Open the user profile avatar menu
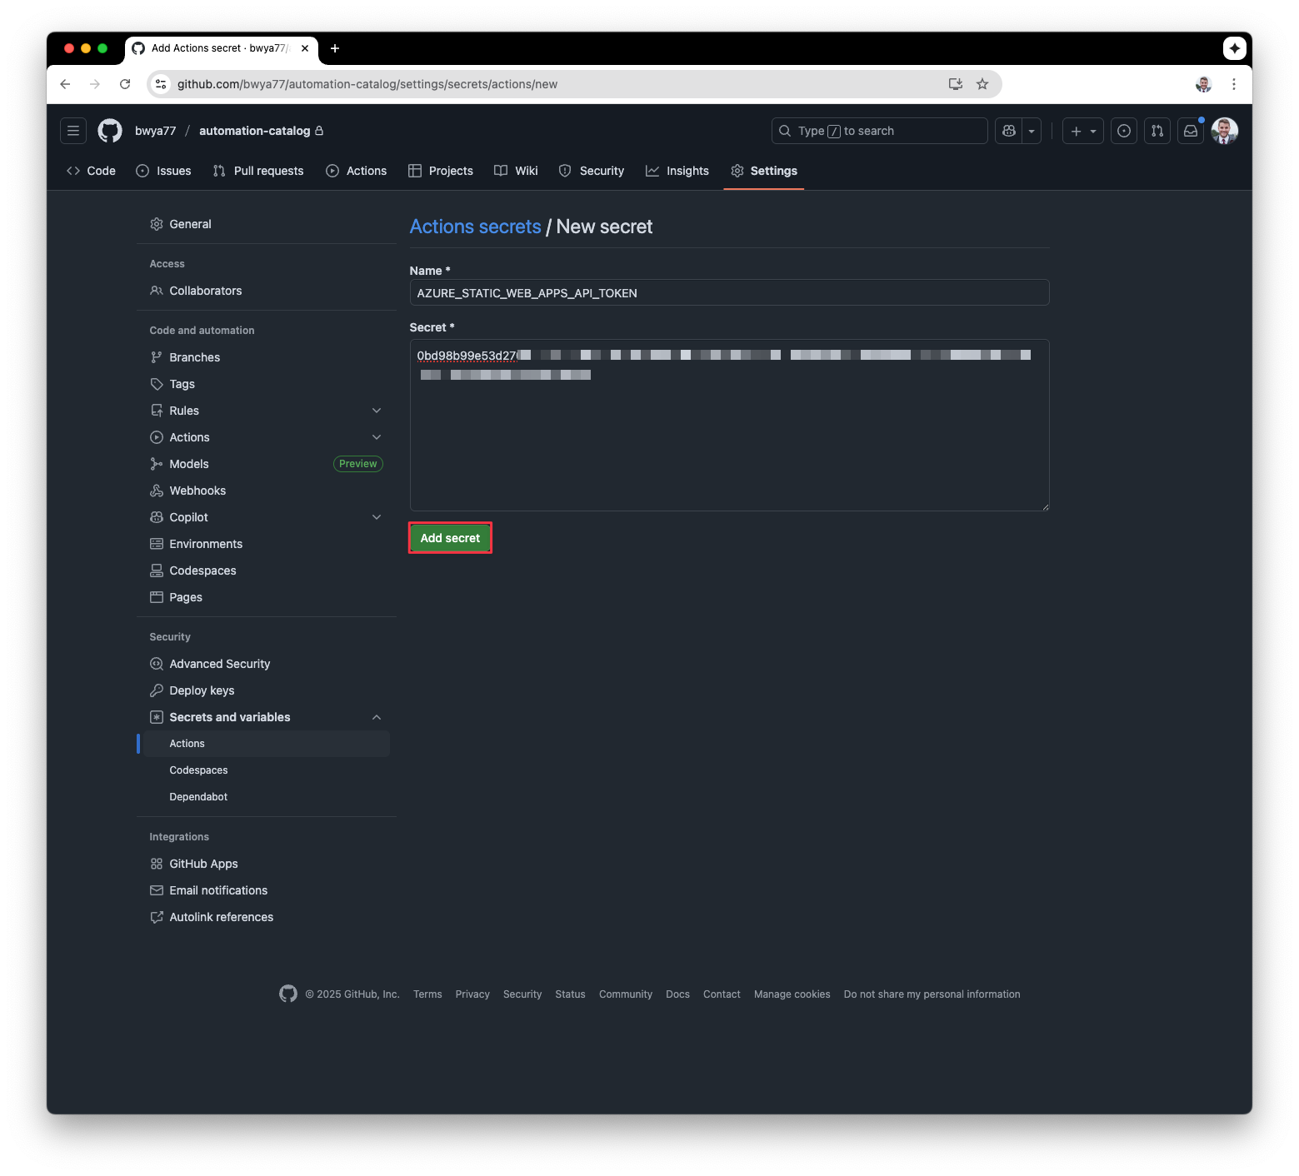This screenshot has width=1299, height=1176. click(x=1224, y=131)
